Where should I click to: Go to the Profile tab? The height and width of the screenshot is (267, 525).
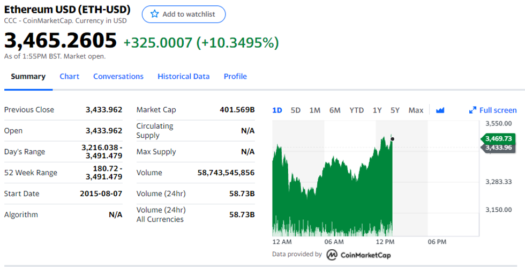235,77
